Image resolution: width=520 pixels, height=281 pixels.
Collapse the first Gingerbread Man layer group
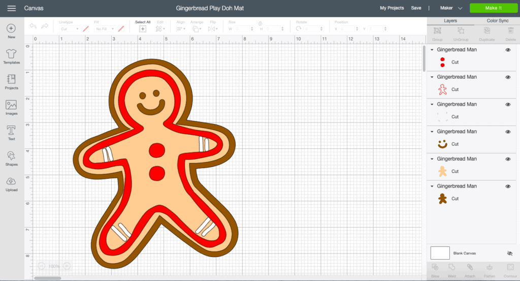point(432,50)
